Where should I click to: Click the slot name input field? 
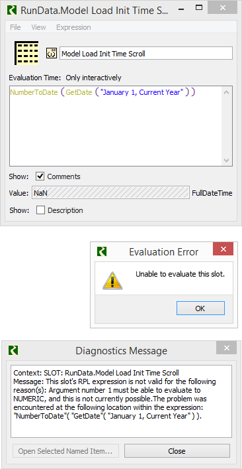coord(145,54)
